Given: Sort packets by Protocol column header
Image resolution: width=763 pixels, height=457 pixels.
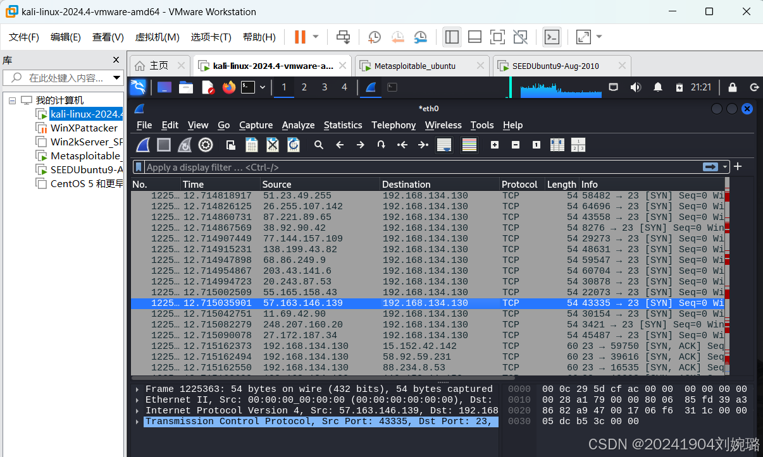Looking at the screenshot, I should 522,185.
